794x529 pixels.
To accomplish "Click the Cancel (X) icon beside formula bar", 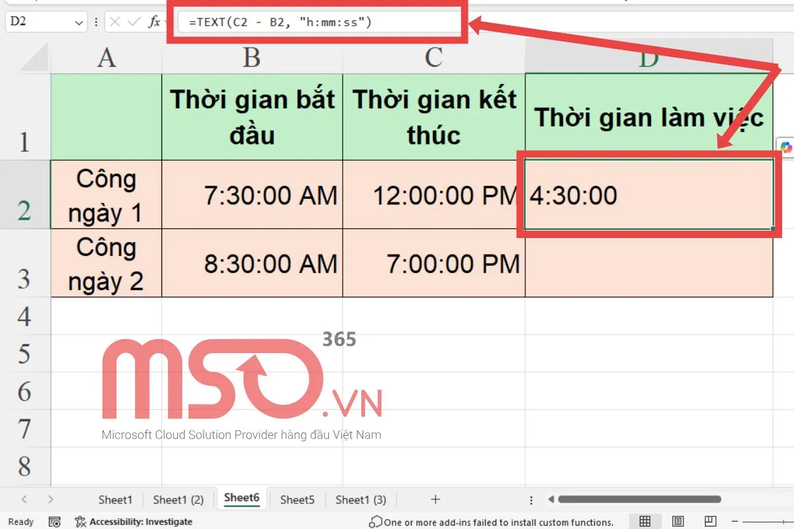I will [114, 22].
